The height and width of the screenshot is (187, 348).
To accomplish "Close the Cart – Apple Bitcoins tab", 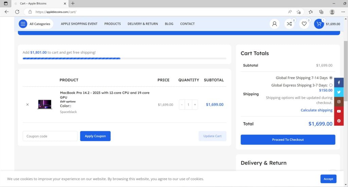I will (x=65, y=3).
